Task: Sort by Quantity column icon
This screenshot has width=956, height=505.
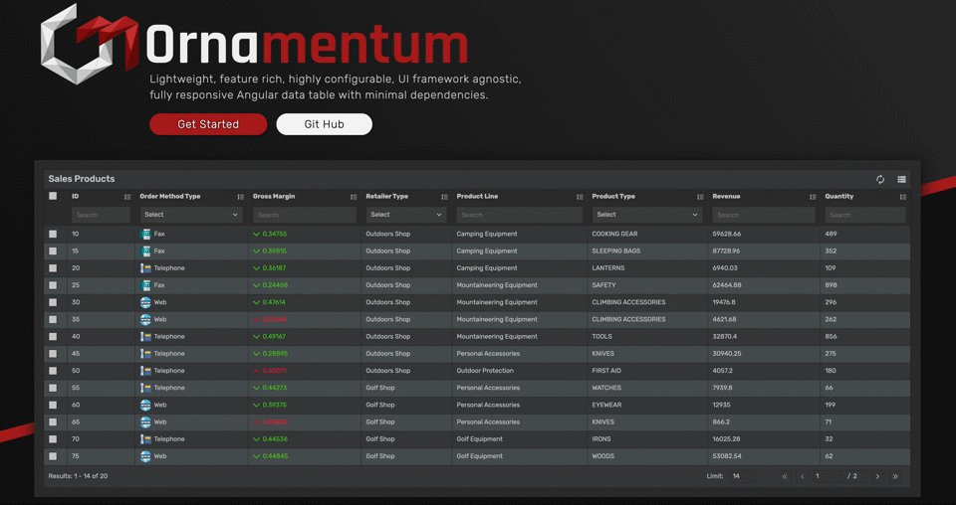Action: (903, 197)
